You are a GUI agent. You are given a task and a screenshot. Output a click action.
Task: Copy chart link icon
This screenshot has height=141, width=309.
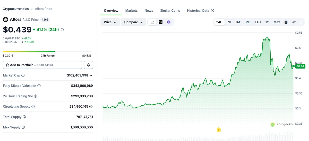tap(294, 22)
